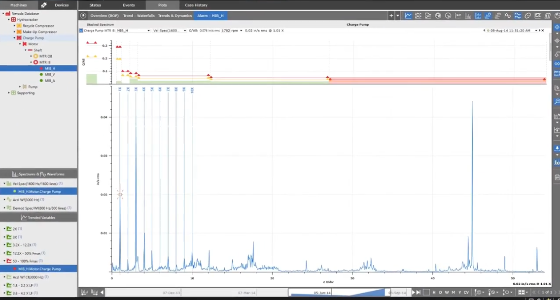Click the checkbox in bottom timeline bar
This screenshot has height=300, width=560.
[x=426, y=293]
